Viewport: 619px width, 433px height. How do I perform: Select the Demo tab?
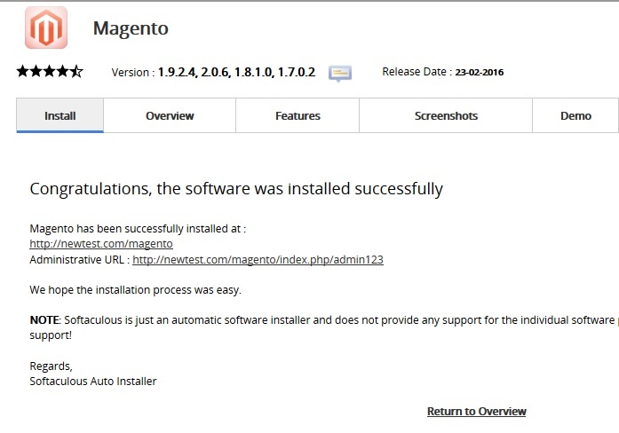[575, 116]
